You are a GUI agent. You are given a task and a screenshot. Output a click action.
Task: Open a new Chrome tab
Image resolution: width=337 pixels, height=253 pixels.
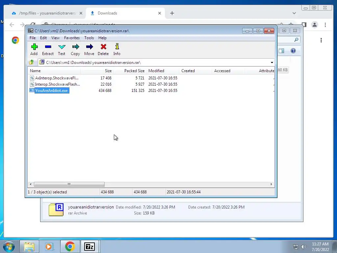172,13
